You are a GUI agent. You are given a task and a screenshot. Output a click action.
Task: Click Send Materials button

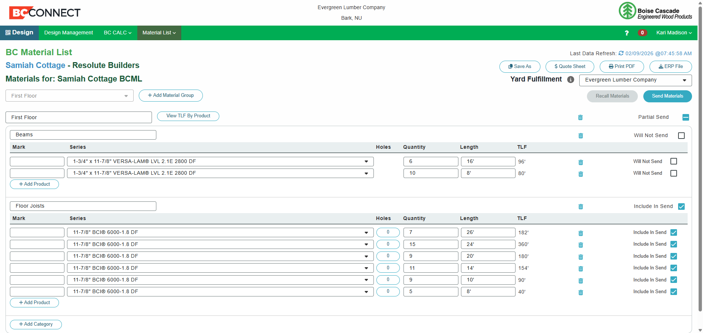[x=667, y=96]
